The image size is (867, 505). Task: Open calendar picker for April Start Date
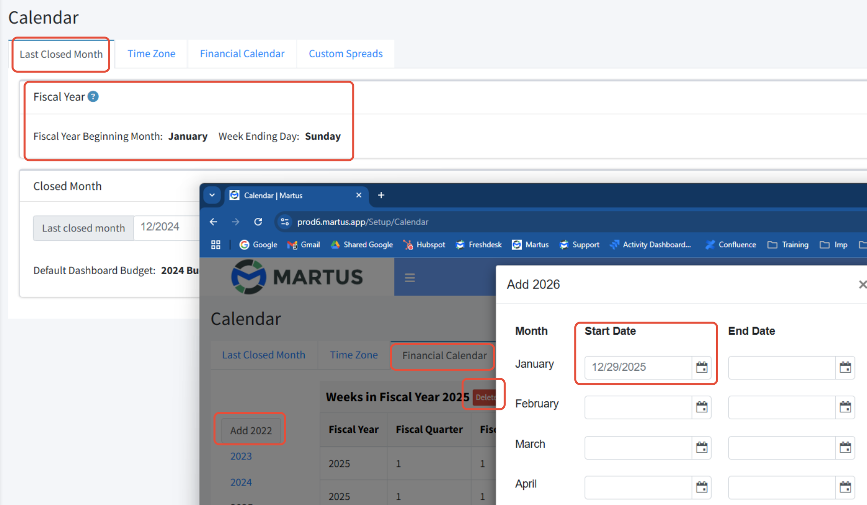tap(702, 487)
